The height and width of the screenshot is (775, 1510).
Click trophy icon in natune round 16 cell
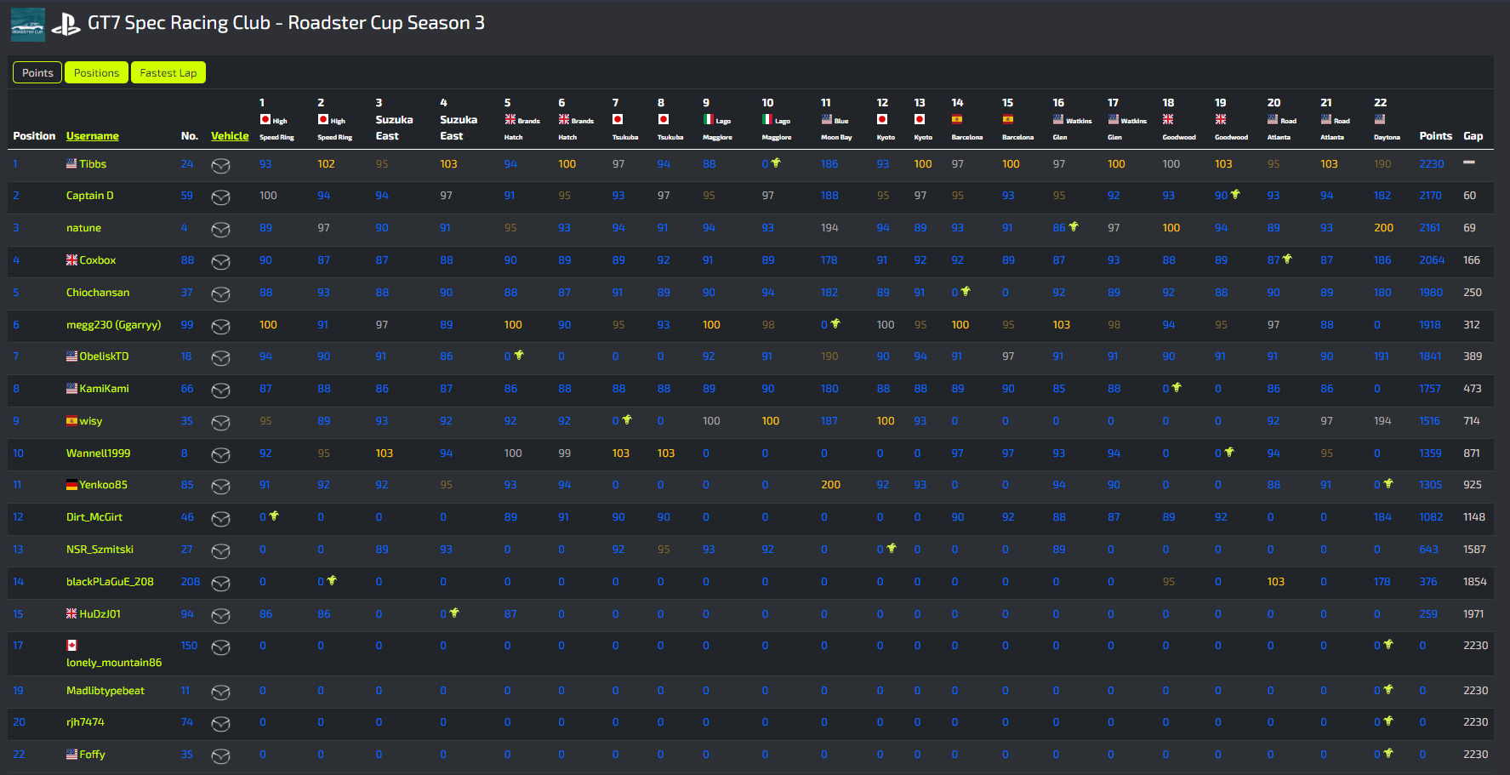[1074, 226]
